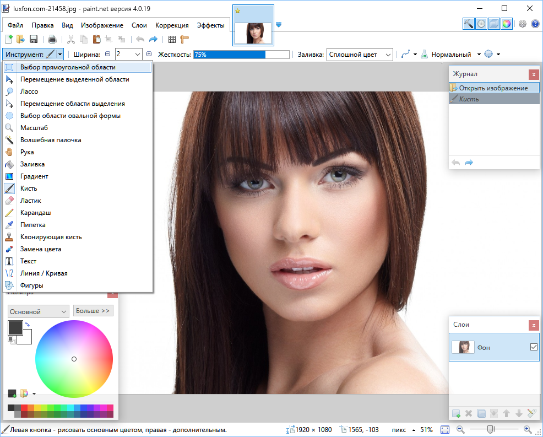This screenshot has width=543, height=437.
Task: Select the Magic Wand tool (Волшебная палочка)
Action: tap(50, 140)
